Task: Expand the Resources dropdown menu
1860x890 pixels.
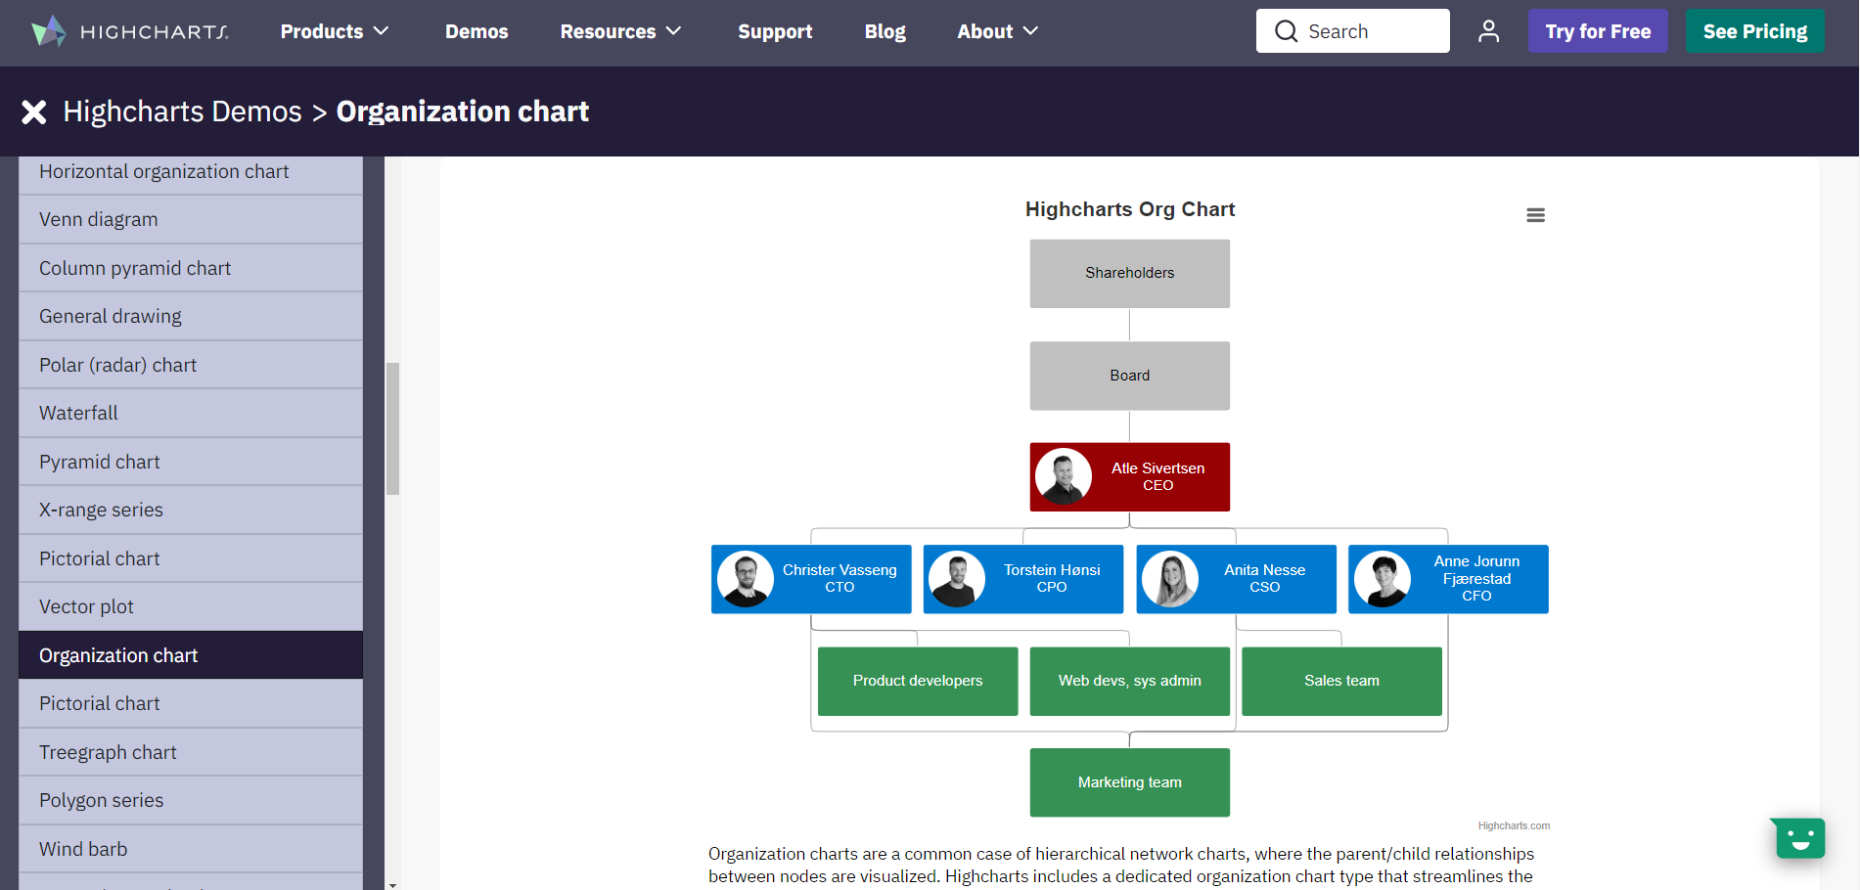Action: tap(620, 31)
